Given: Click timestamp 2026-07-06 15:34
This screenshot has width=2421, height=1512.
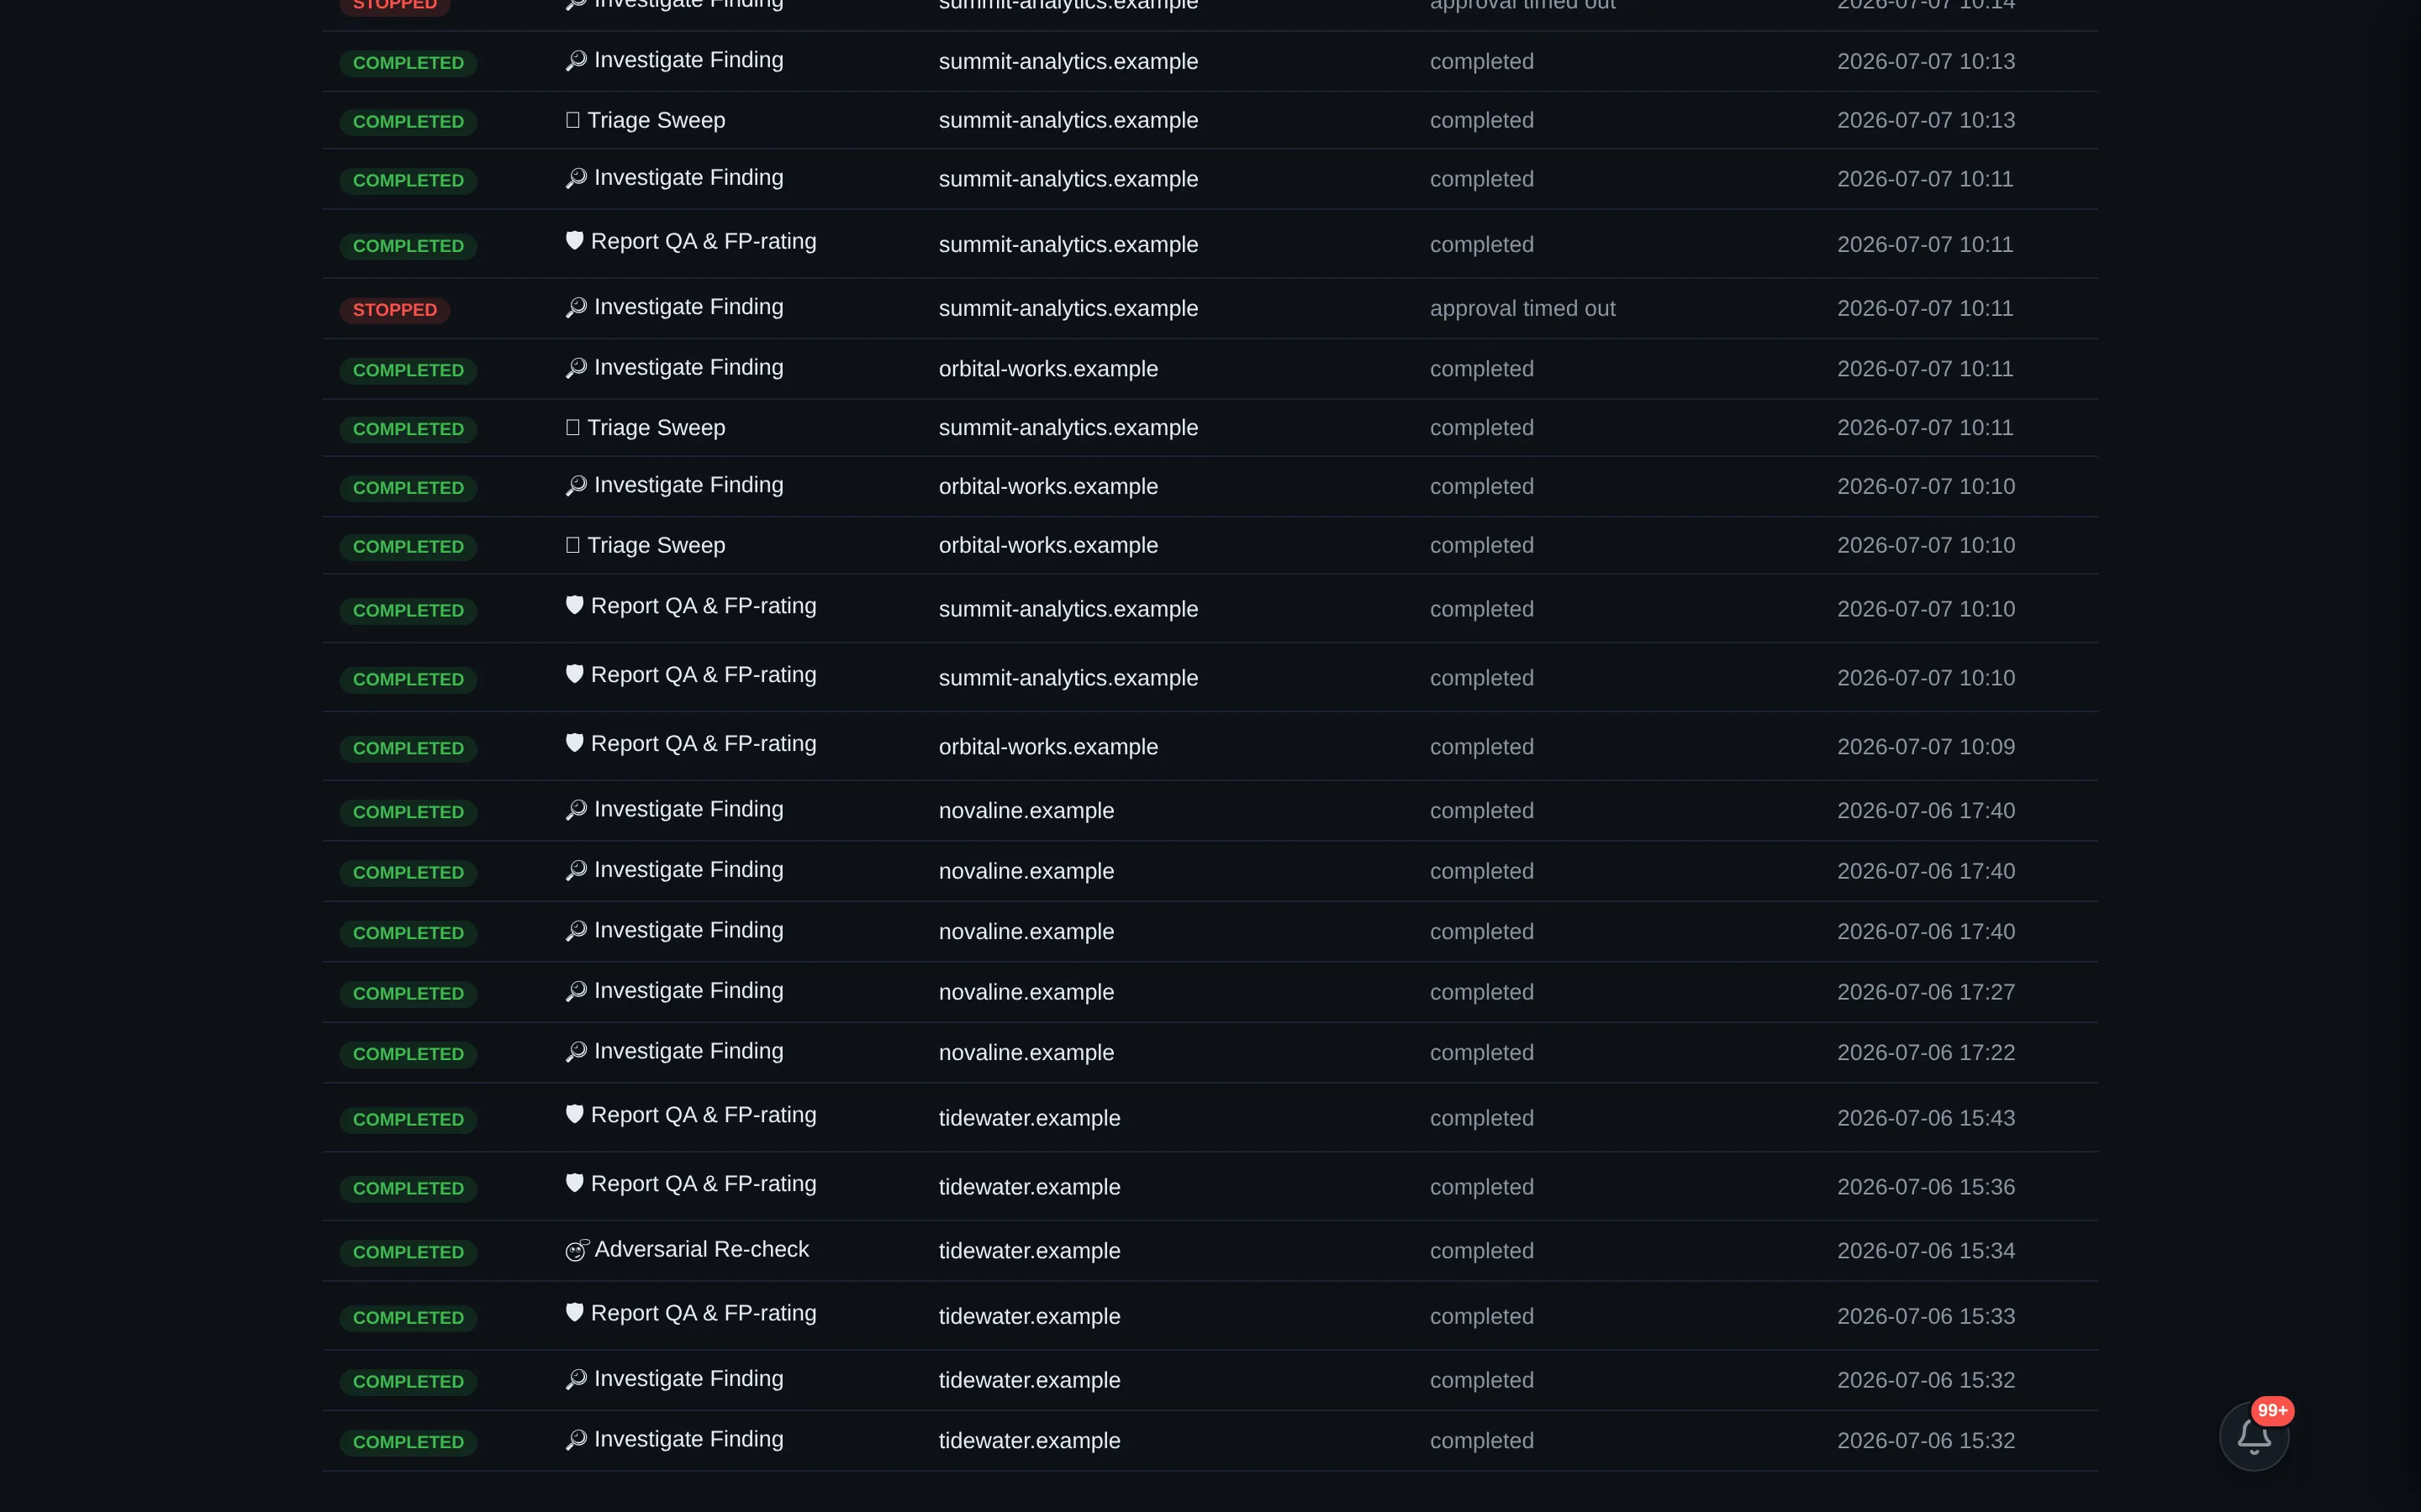Looking at the screenshot, I should pos(1926,1250).
